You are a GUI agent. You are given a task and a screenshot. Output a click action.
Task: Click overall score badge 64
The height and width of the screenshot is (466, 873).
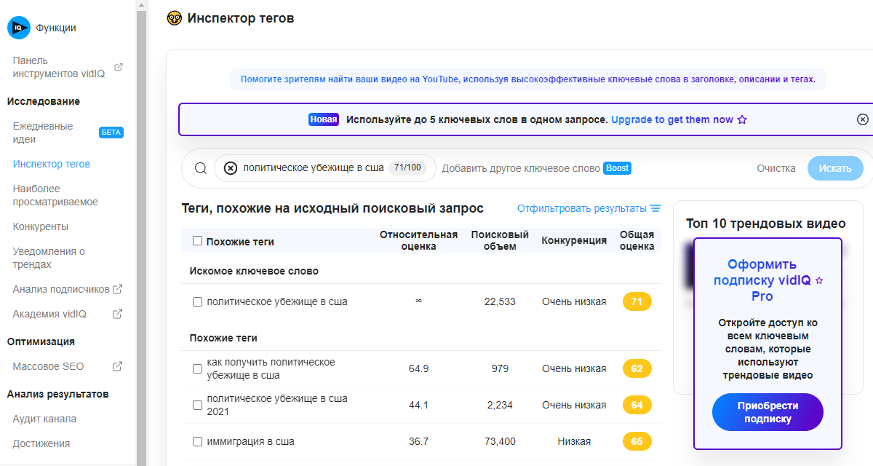click(x=637, y=405)
